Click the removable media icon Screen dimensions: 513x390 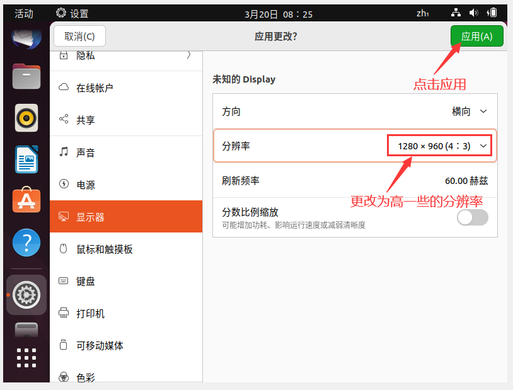64,345
